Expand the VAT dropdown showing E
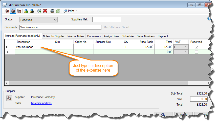The width and height of the screenshot is (219, 124). 186,47
